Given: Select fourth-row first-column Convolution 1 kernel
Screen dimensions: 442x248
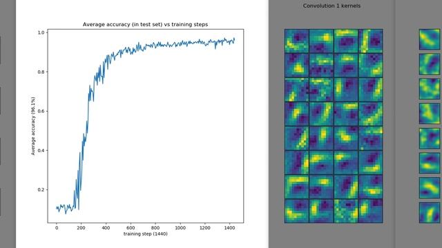Looking at the screenshot, I should pyautogui.click(x=297, y=114).
